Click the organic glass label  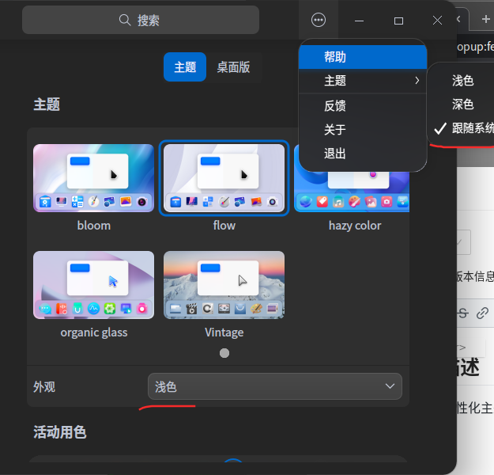(x=94, y=332)
